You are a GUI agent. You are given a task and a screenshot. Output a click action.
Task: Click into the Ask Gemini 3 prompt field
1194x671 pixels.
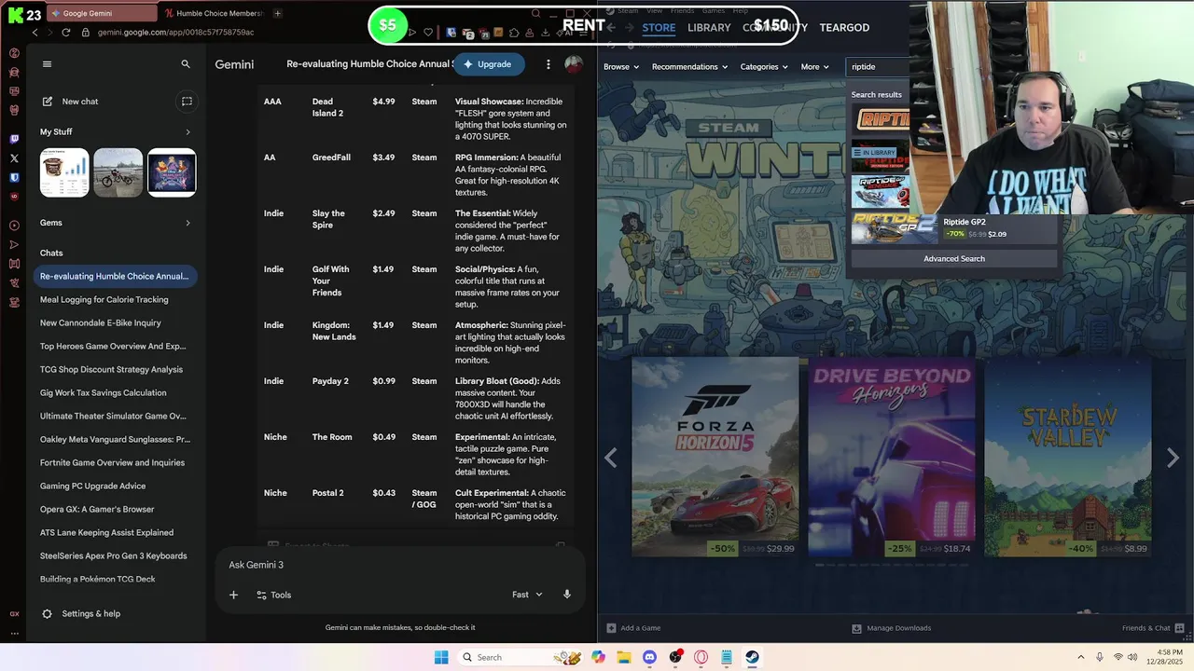401,565
